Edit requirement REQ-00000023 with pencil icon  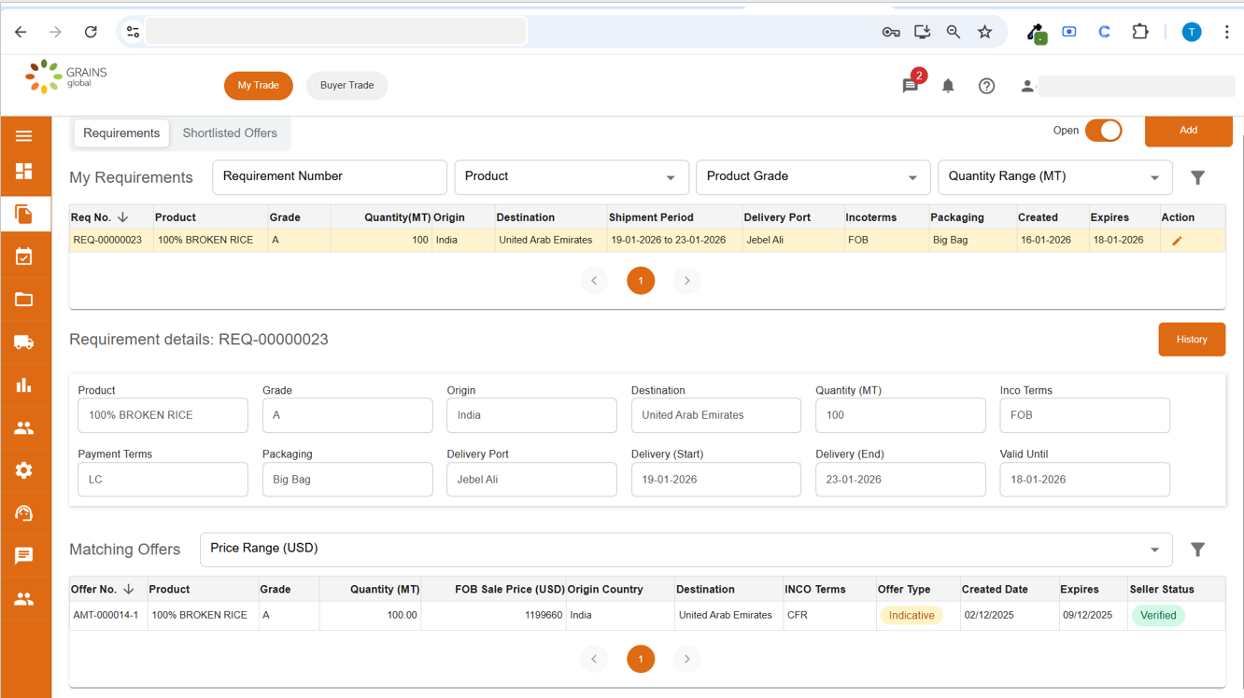tap(1177, 241)
